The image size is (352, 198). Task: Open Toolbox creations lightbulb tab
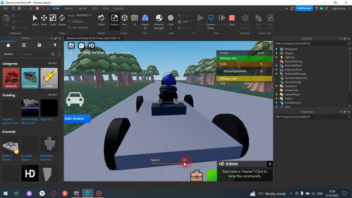55,45
